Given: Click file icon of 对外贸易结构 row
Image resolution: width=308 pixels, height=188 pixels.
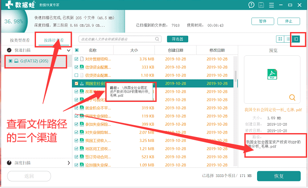Looking at the screenshot, I should 82,59.
